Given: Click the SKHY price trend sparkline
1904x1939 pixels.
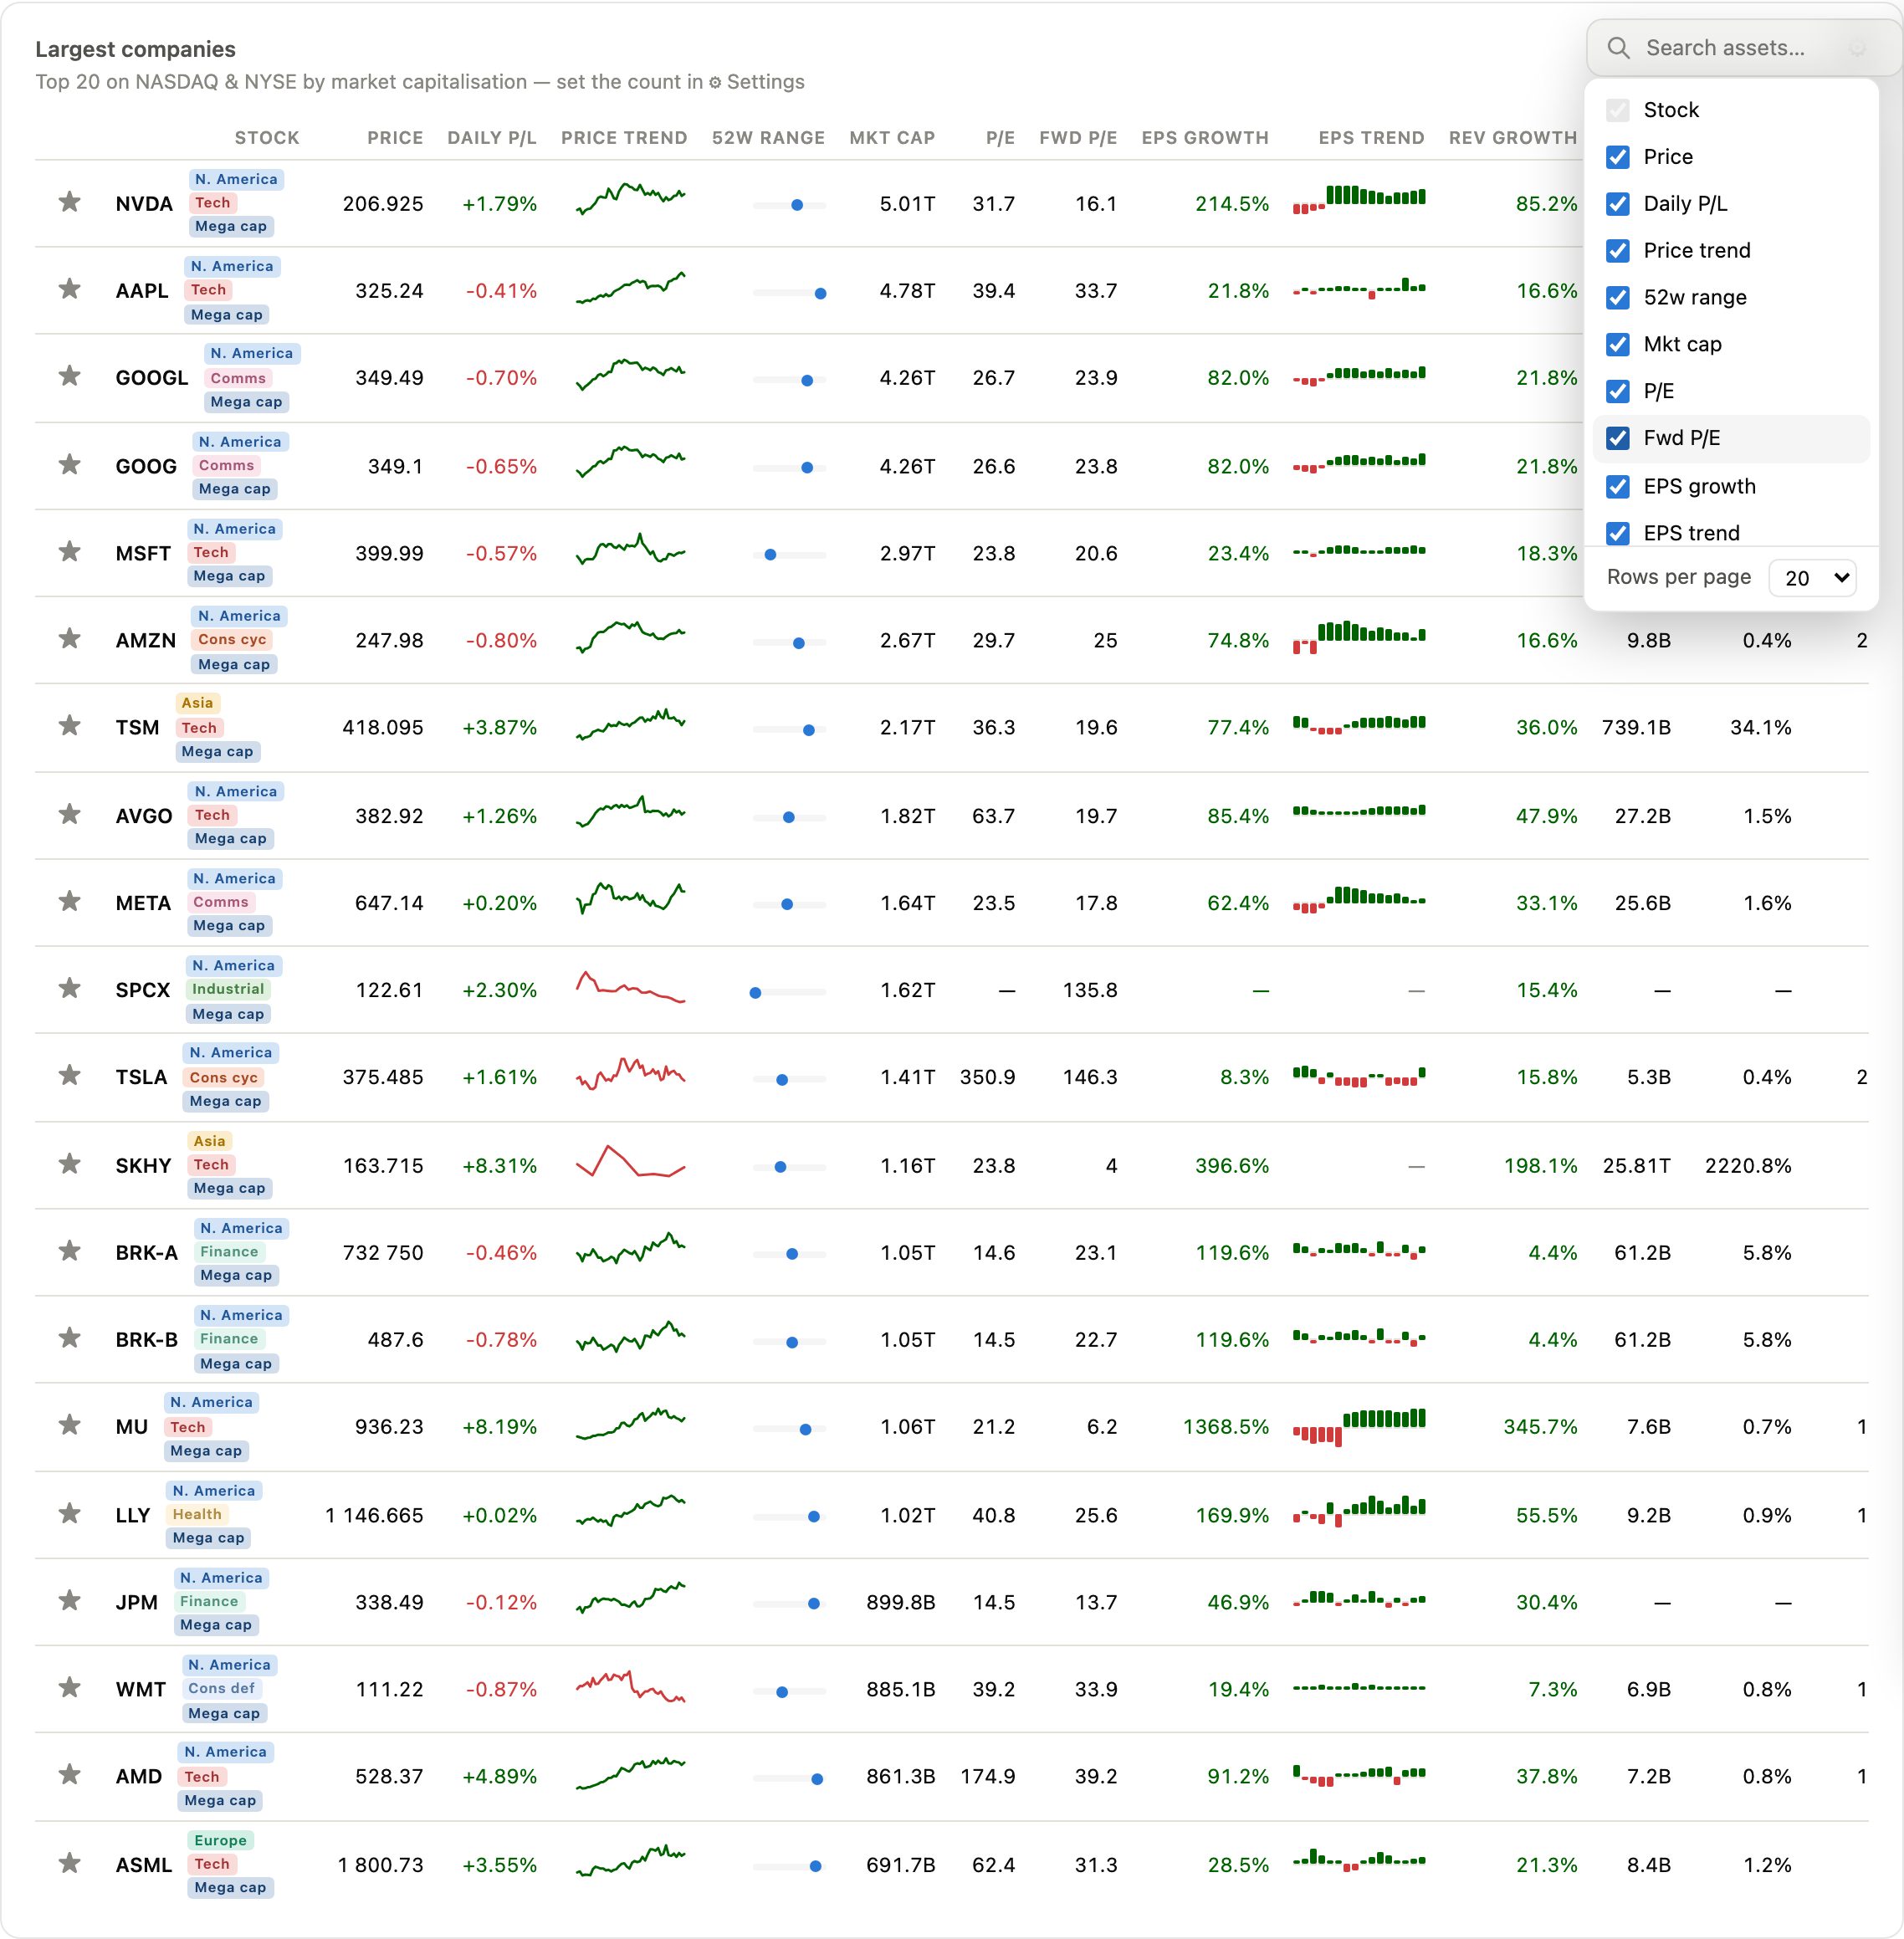Looking at the screenshot, I should pyautogui.click(x=631, y=1162).
